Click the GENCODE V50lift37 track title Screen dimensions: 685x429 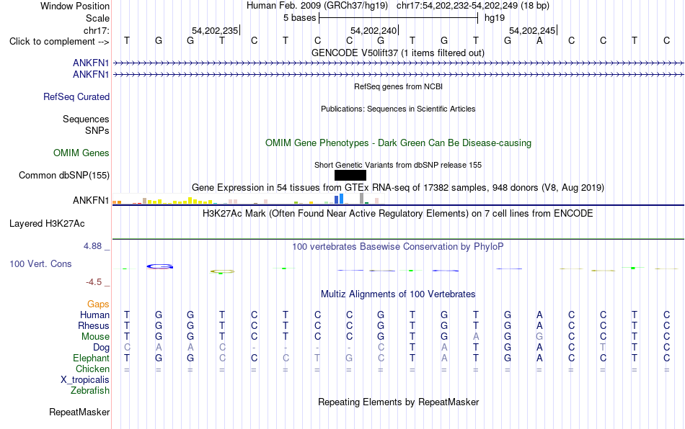coord(398,53)
